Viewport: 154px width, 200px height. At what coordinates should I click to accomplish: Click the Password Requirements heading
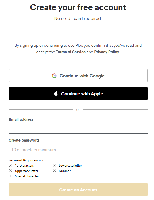(26, 160)
